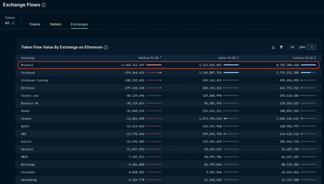Click Binance inflow value 5,123,069,081

(210, 65)
